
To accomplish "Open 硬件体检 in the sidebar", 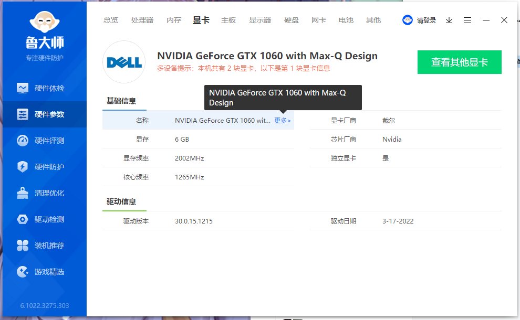I will pos(45,88).
